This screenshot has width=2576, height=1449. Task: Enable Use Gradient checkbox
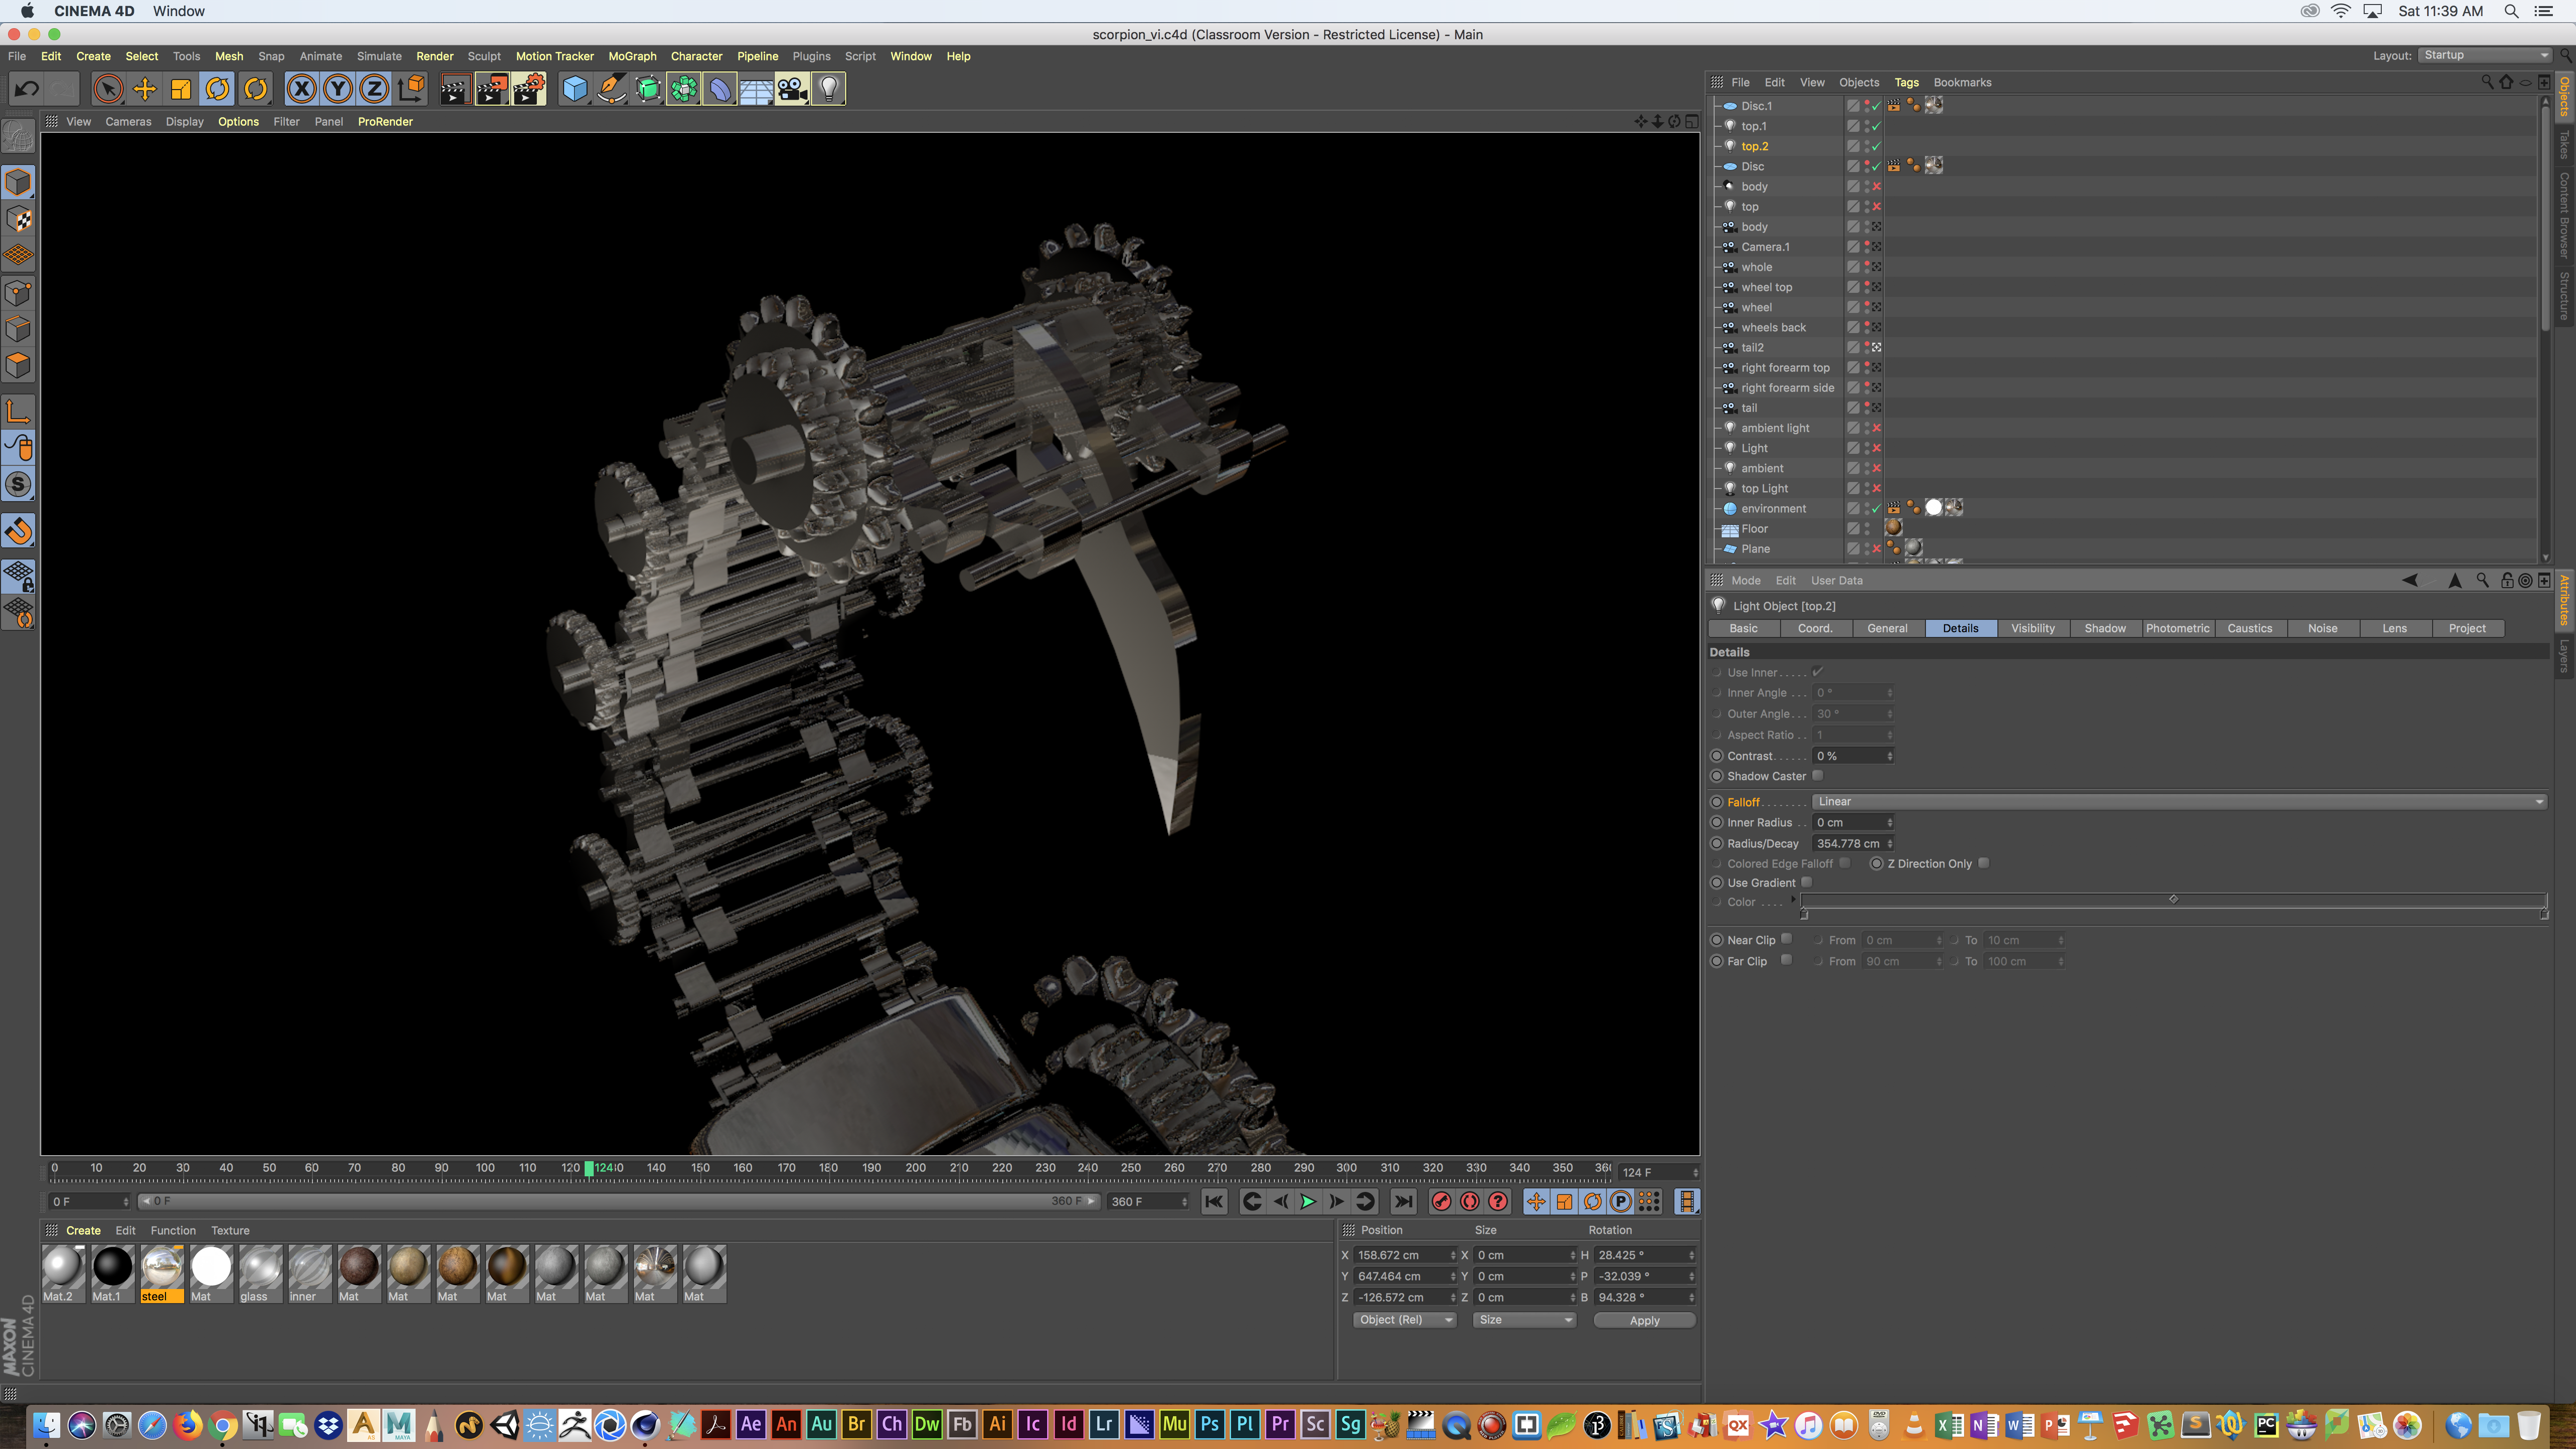click(x=1806, y=882)
